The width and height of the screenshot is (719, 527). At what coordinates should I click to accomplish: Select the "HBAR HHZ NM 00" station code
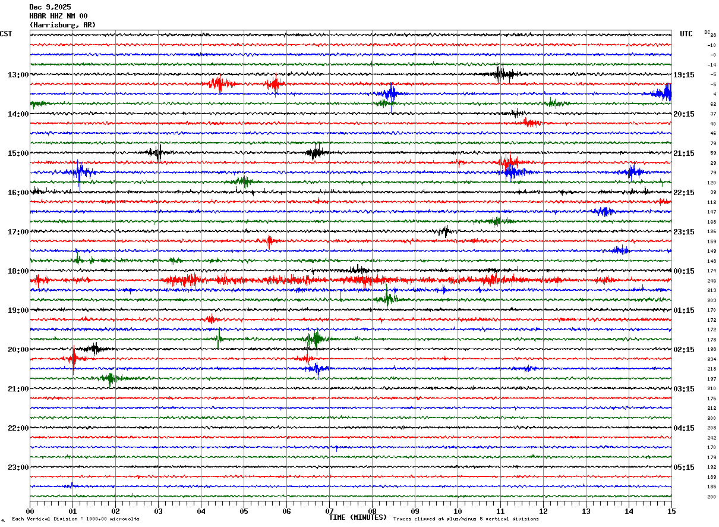pyautogui.click(x=58, y=16)
